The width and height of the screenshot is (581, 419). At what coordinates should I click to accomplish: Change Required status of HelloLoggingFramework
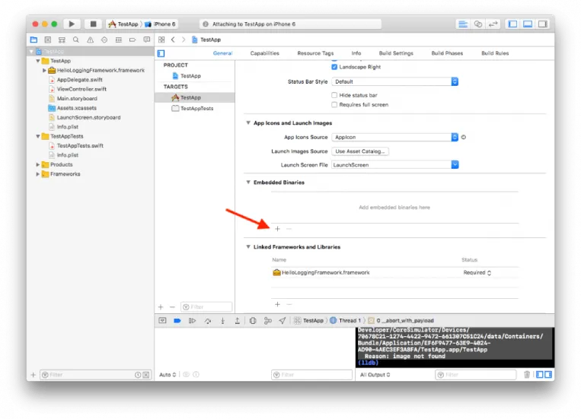point(477,272)
